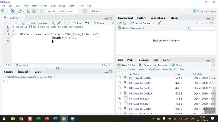
Task: Uncheck the 07_Data_File.csv checkbox
Action: click(x=119, y=99)
